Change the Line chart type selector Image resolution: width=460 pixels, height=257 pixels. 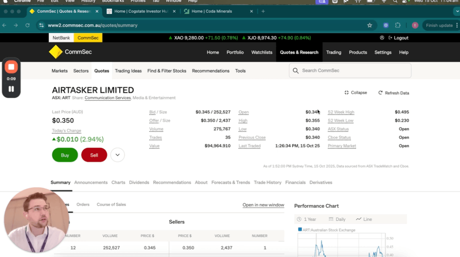click(x=364, y=219)
